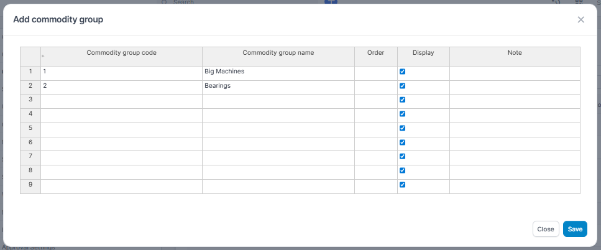
Task: Select the Big Machines name cell
Action: click(278, 72)
